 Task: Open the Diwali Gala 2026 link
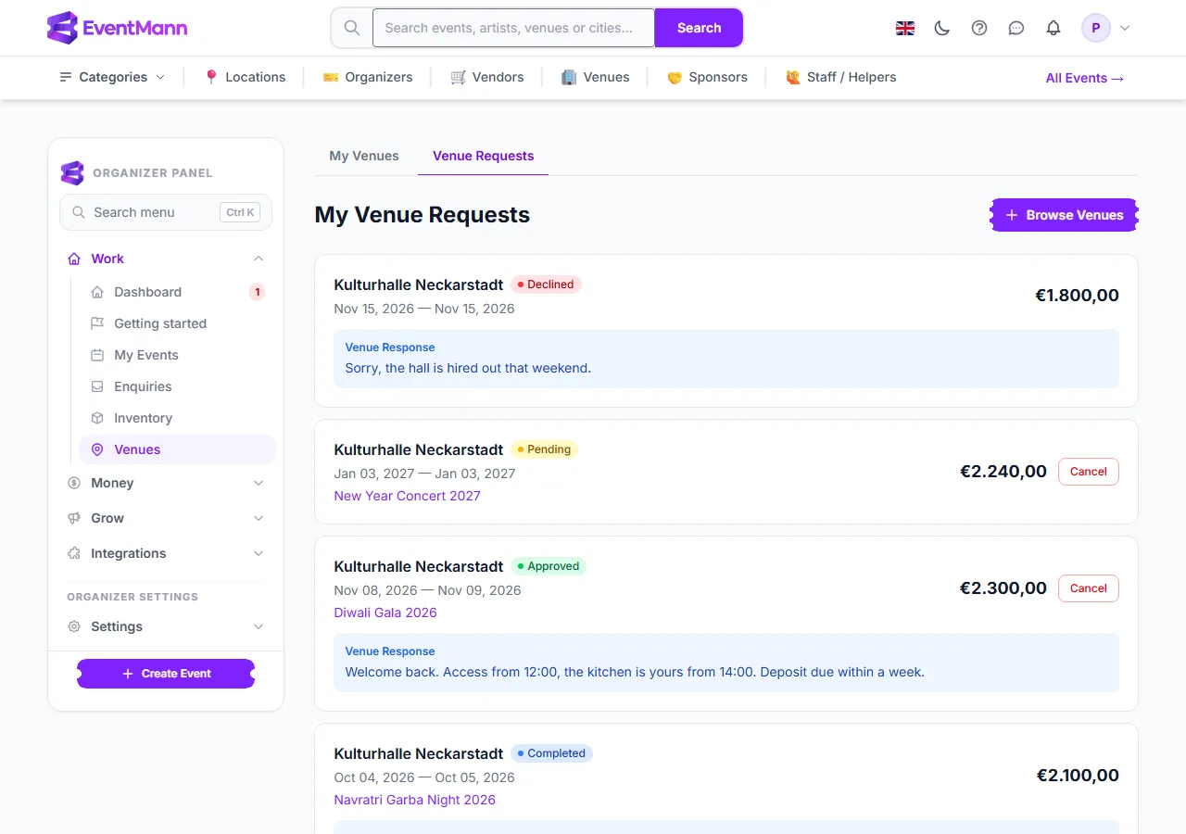click(x=385, y=613)
